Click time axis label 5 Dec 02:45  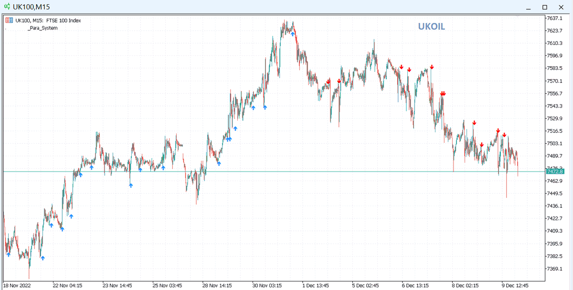[366, 286]
